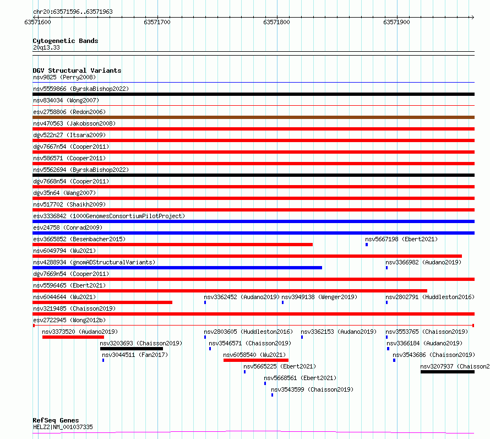Click the DGV Structural Variants track title

pyautogui.click(x=77, y=71)
